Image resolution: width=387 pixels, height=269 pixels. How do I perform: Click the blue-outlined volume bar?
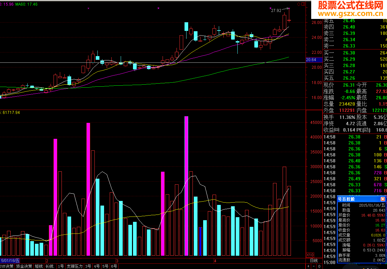pyautogui.click(x=200, y=241)
